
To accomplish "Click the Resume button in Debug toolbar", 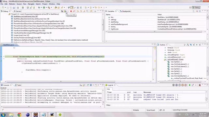I will (x=65, y=11).
